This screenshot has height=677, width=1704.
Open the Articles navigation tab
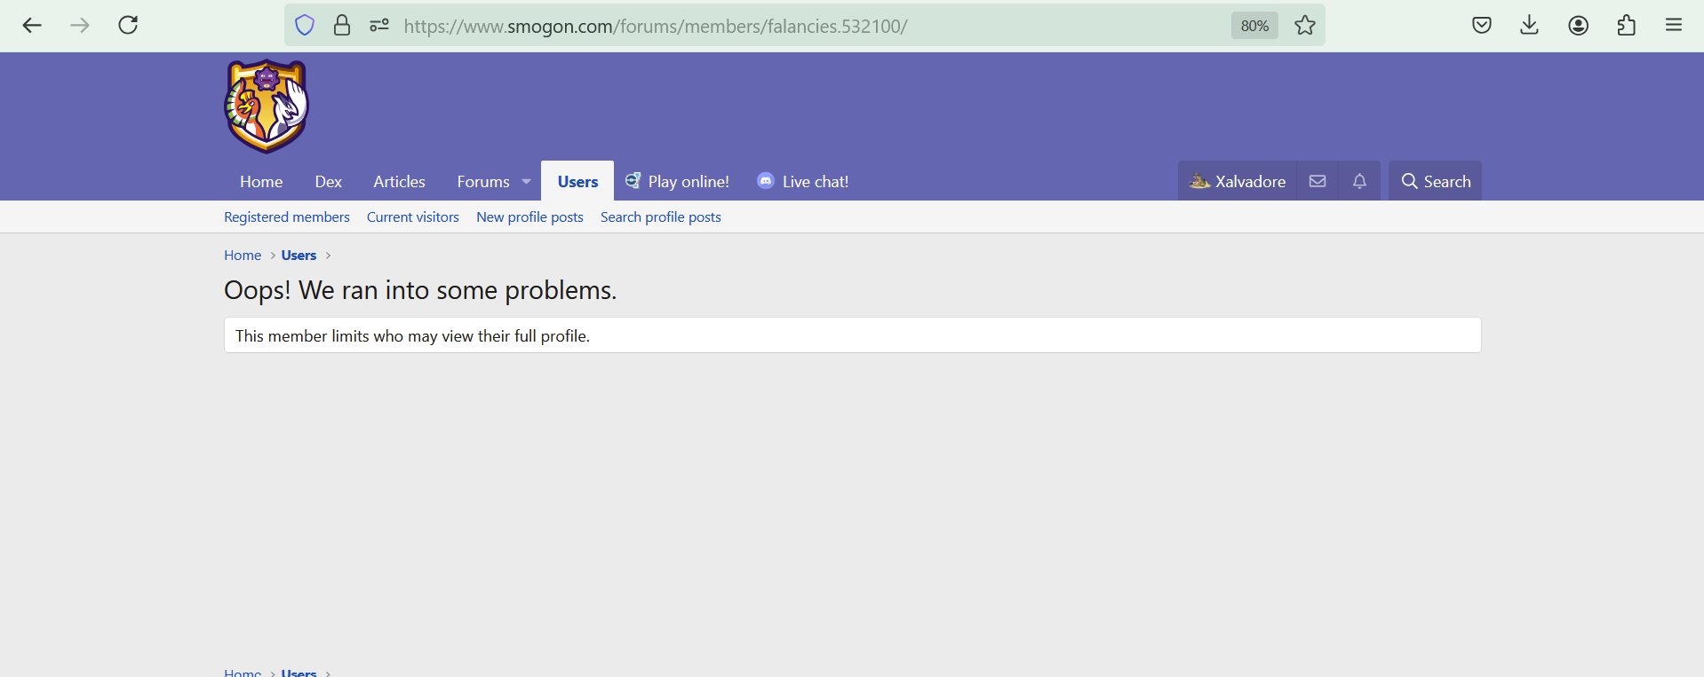[399, 181]
